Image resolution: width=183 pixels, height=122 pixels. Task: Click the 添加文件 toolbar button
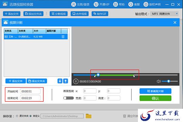click(12, 14)
